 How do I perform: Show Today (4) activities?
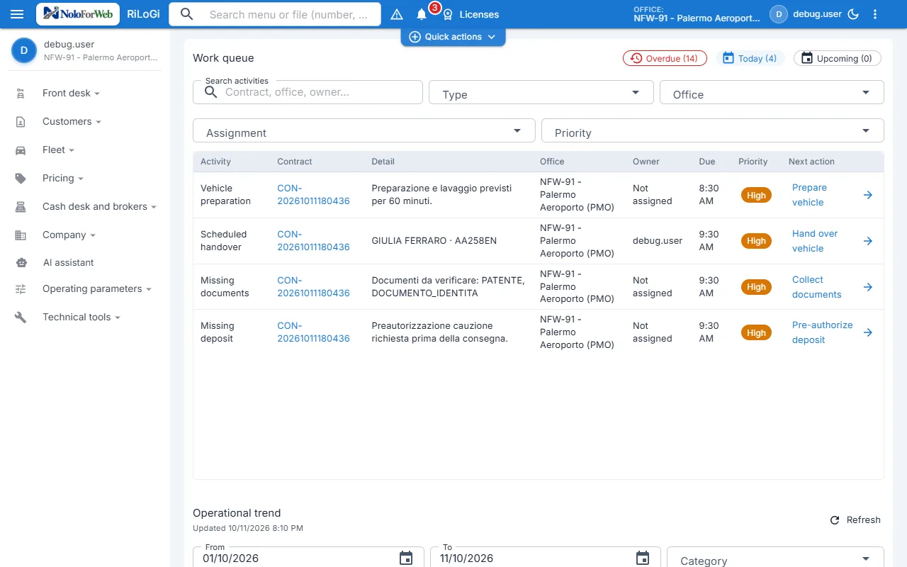pos(750,58)
